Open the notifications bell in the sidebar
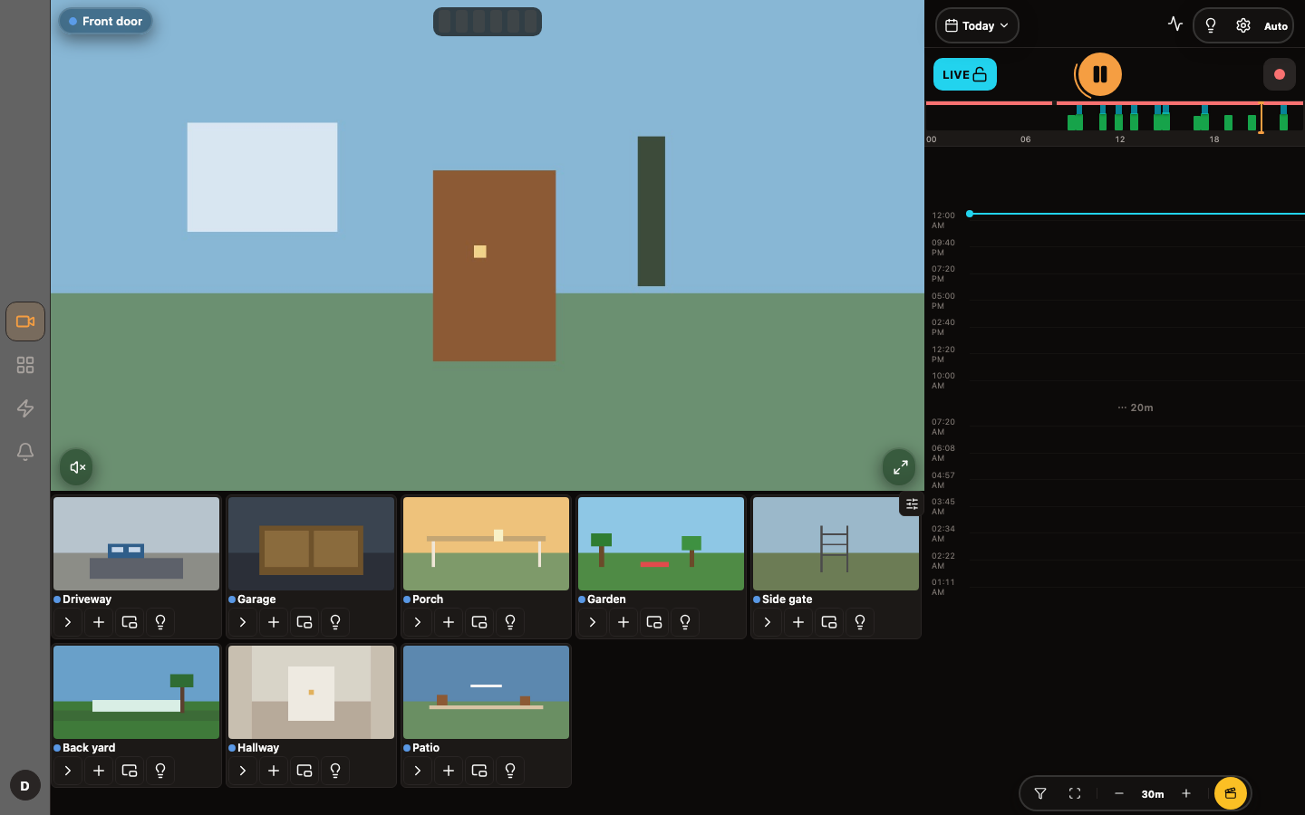The image size is (1305, 815). (x=25, y=452)
